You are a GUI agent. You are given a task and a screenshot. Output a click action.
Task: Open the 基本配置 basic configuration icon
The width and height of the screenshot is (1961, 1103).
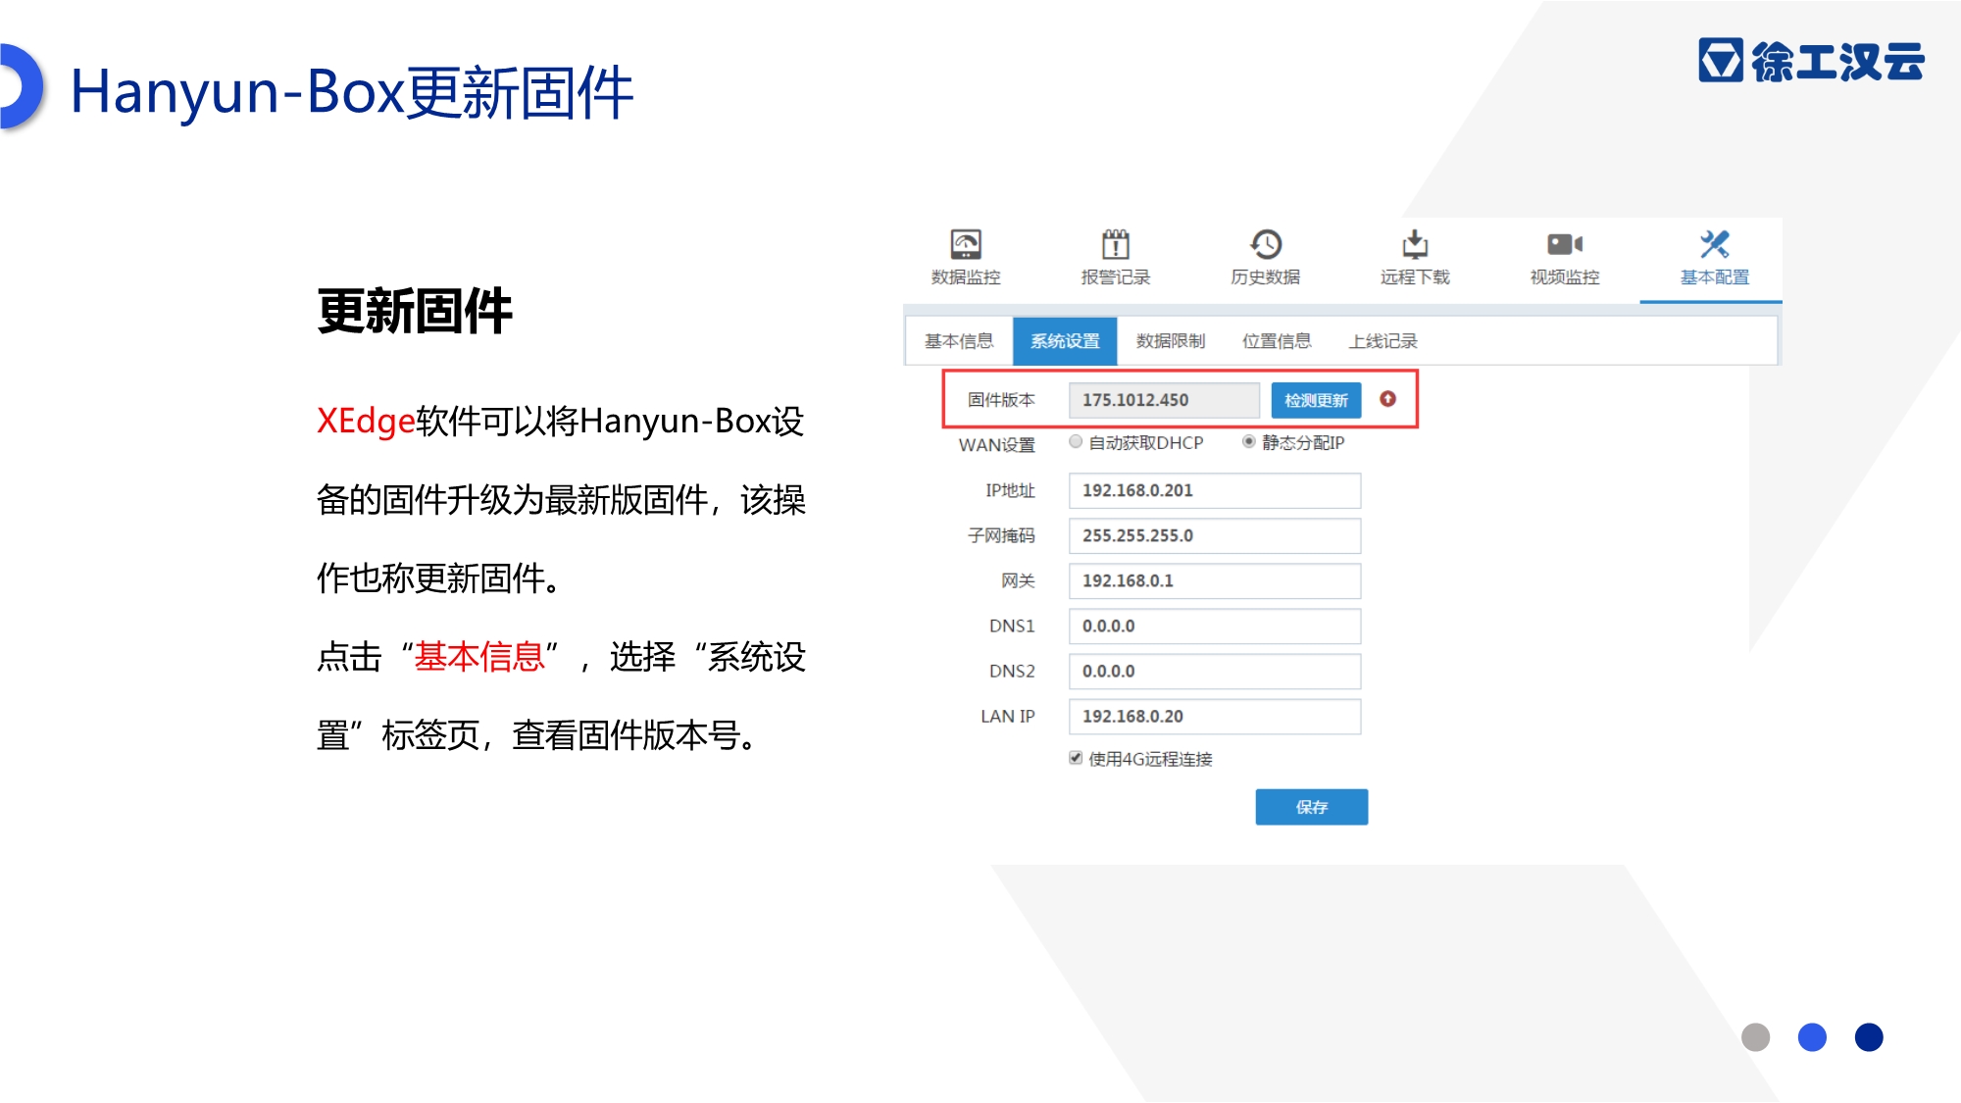point(1714,257)
